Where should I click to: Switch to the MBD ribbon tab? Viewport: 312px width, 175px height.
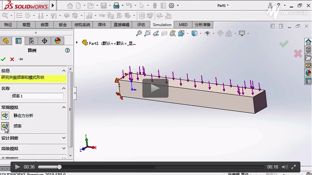pos(183,25)
